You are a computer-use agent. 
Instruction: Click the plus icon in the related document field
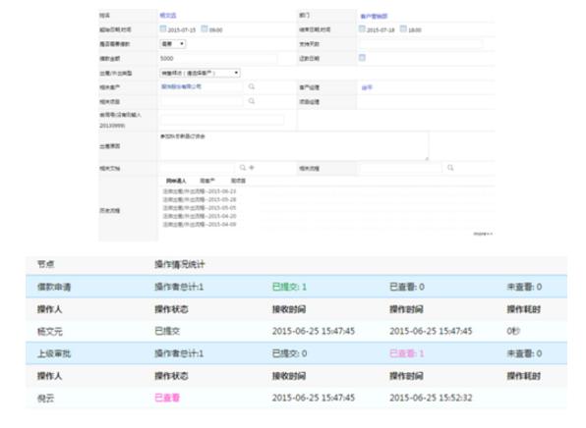tap(252, 168)
